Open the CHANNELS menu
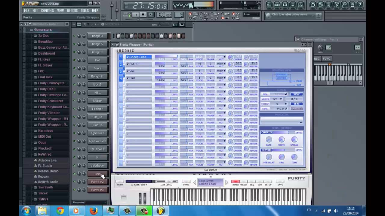 tap(47, 10)
